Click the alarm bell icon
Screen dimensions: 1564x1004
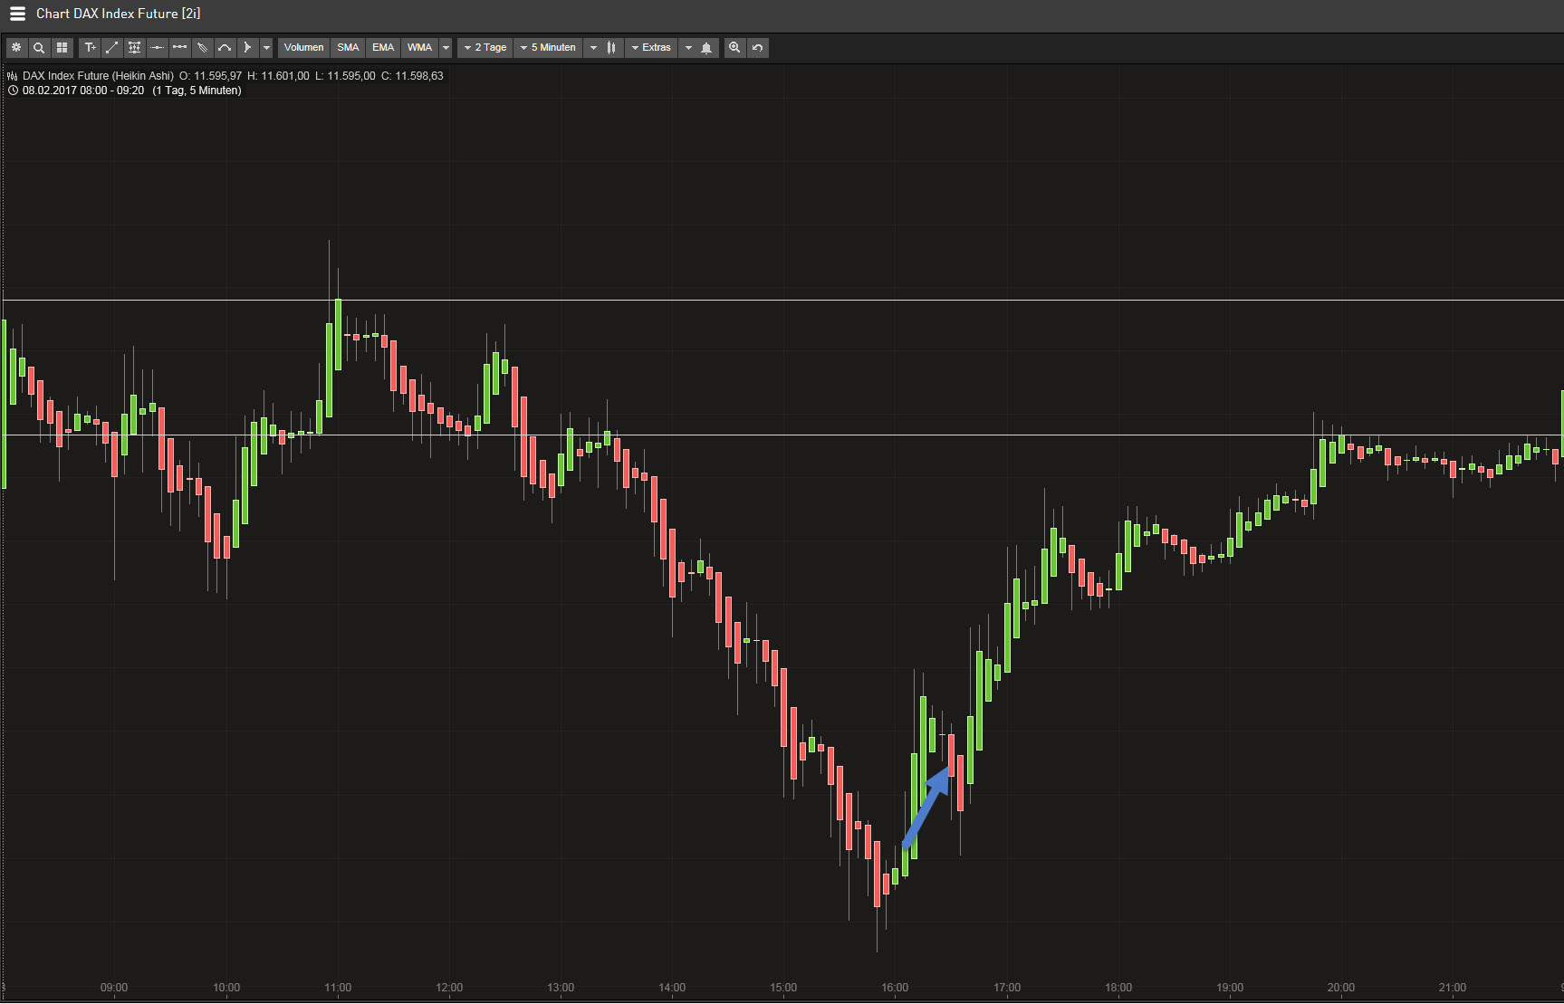tap(706, 47)
